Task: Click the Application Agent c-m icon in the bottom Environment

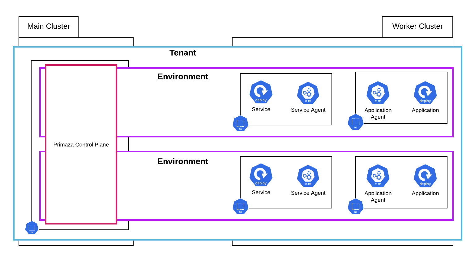Action: (x=378, y=176)
